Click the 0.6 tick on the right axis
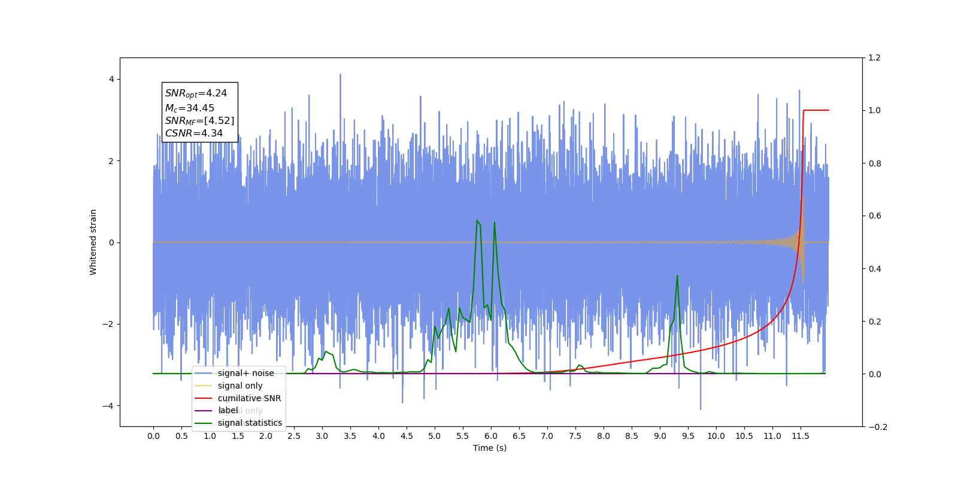 [x=874, y=216]
